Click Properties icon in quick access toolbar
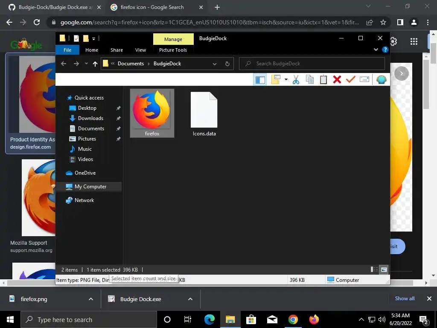Viewport: 437px width, 328px height. coord(76,38)
